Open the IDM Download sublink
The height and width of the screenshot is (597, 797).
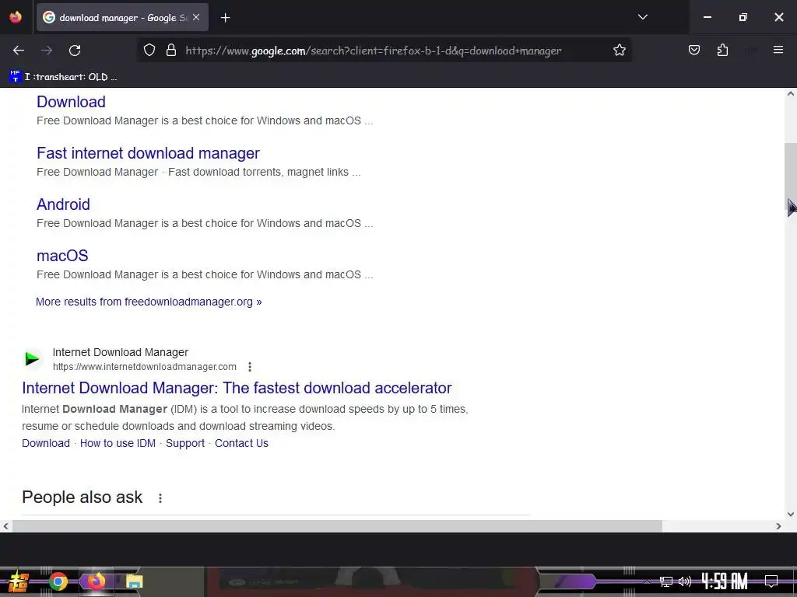[x=46, y=443]
